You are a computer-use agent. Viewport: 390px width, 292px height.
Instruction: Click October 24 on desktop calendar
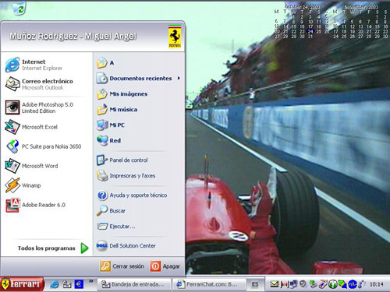(x=310, y=31)
